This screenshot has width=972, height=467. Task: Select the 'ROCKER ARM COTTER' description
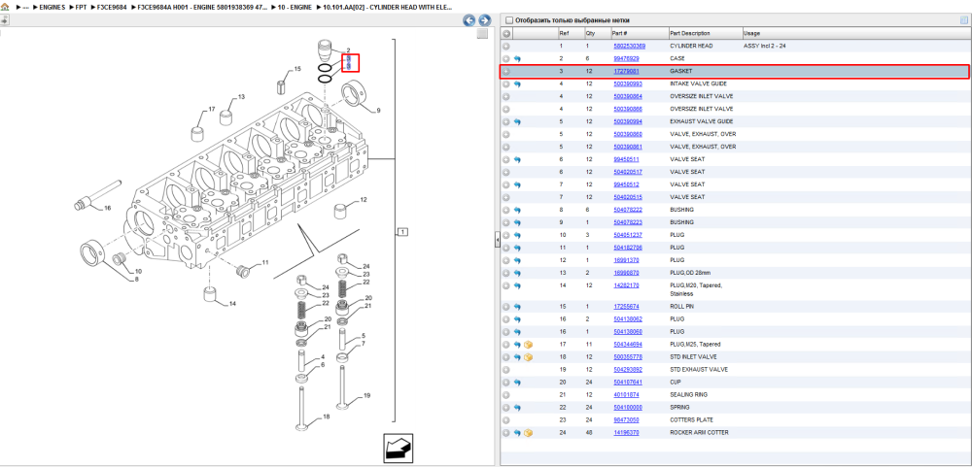[x=699, y=433]
